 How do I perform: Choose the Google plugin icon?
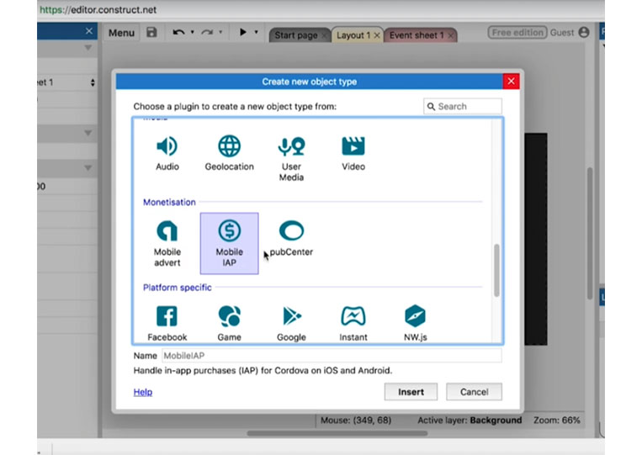[291, 316]
